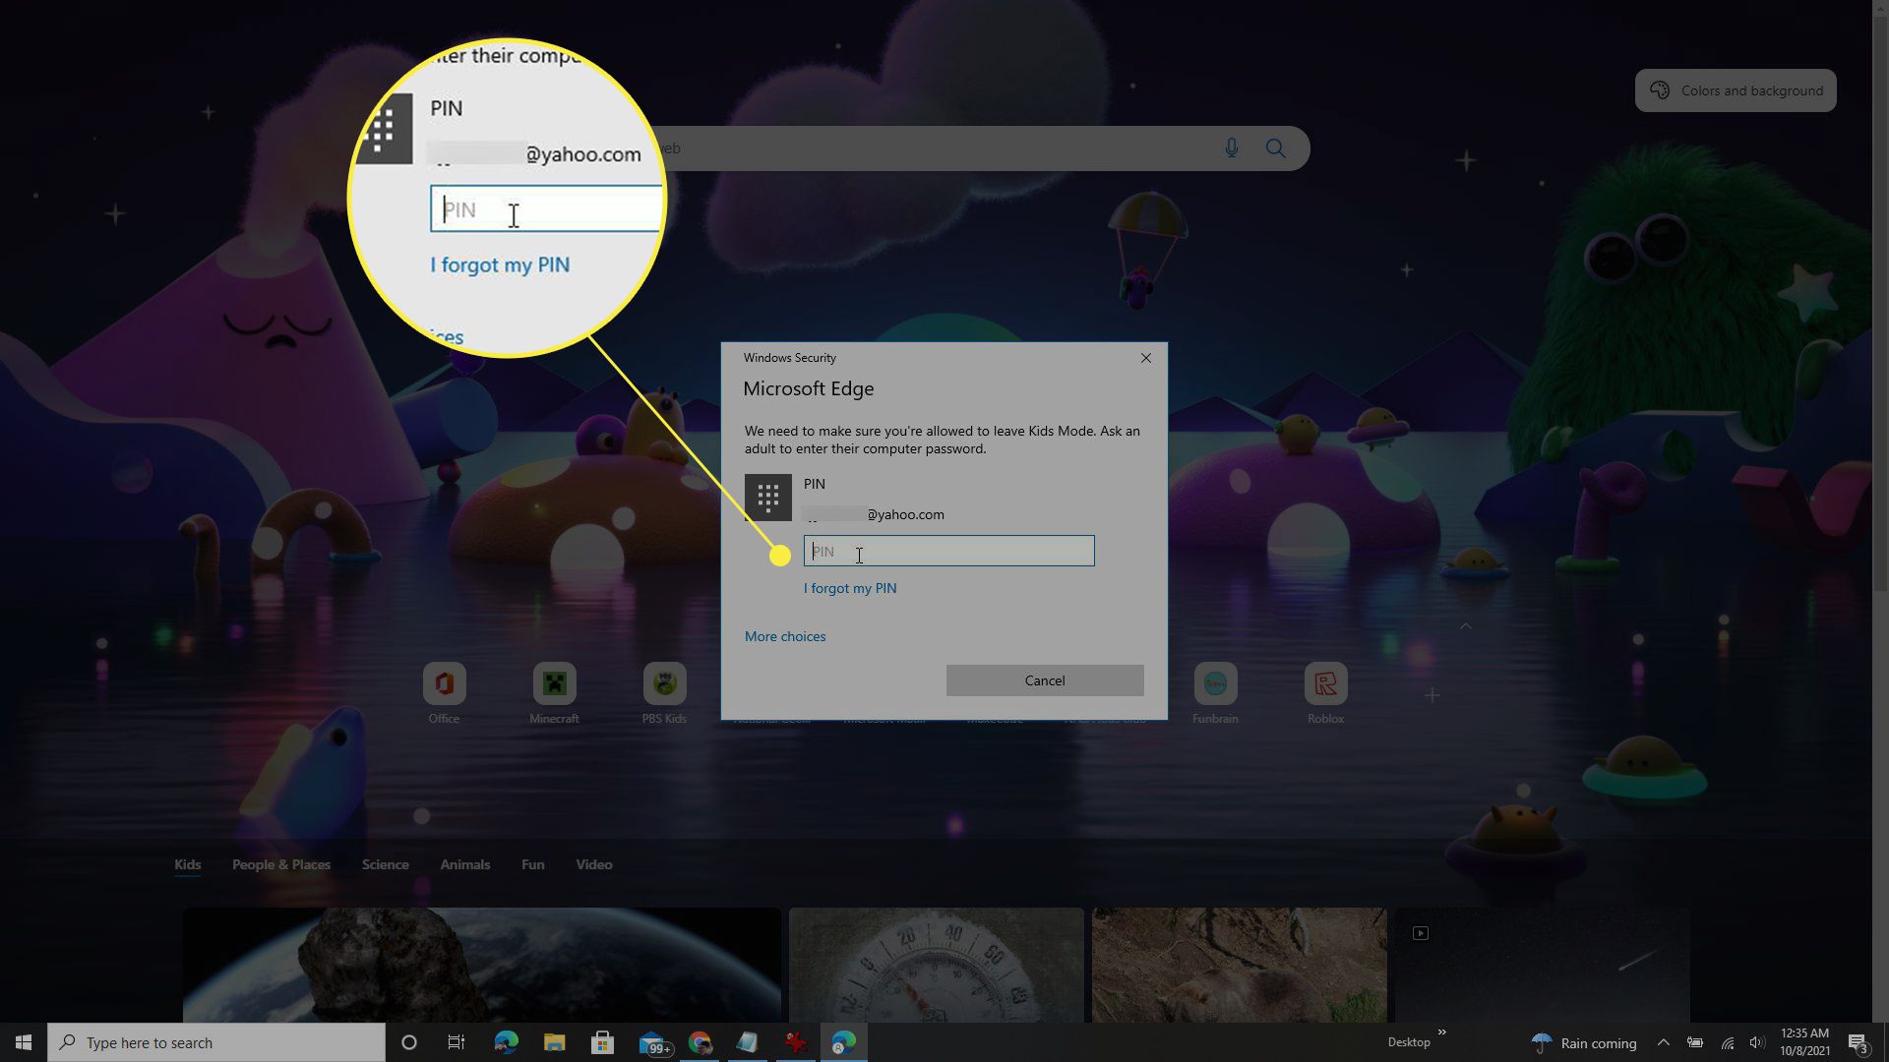Select the Science tab

pyautogui.click(x=385, y=864)
